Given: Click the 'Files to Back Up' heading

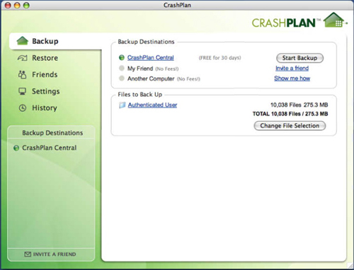Looking at the screenshot, I should (140, 95).
